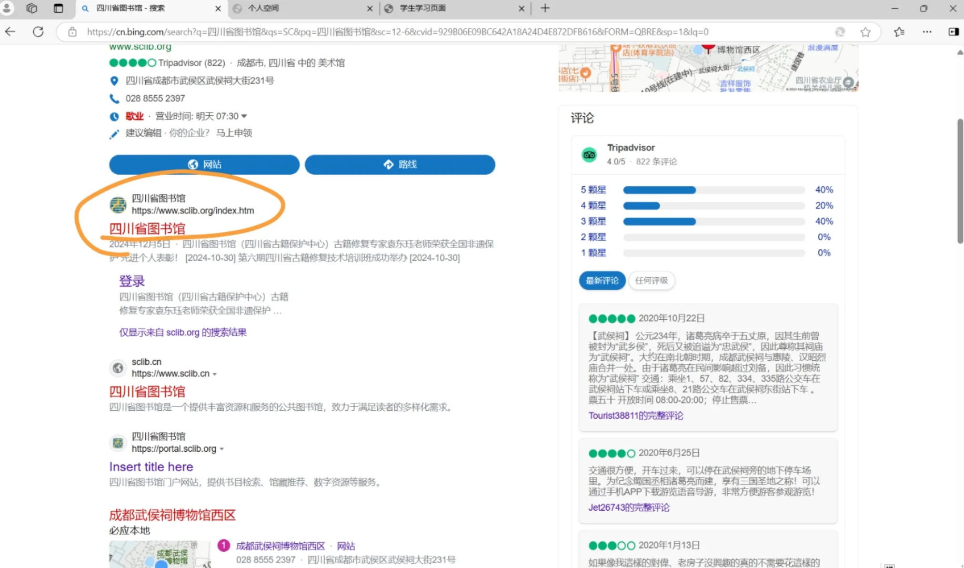The height and width of the screenshot is (568, 964).
Task: Toggle the vertical tabs icon
Action: pos(58,8)
